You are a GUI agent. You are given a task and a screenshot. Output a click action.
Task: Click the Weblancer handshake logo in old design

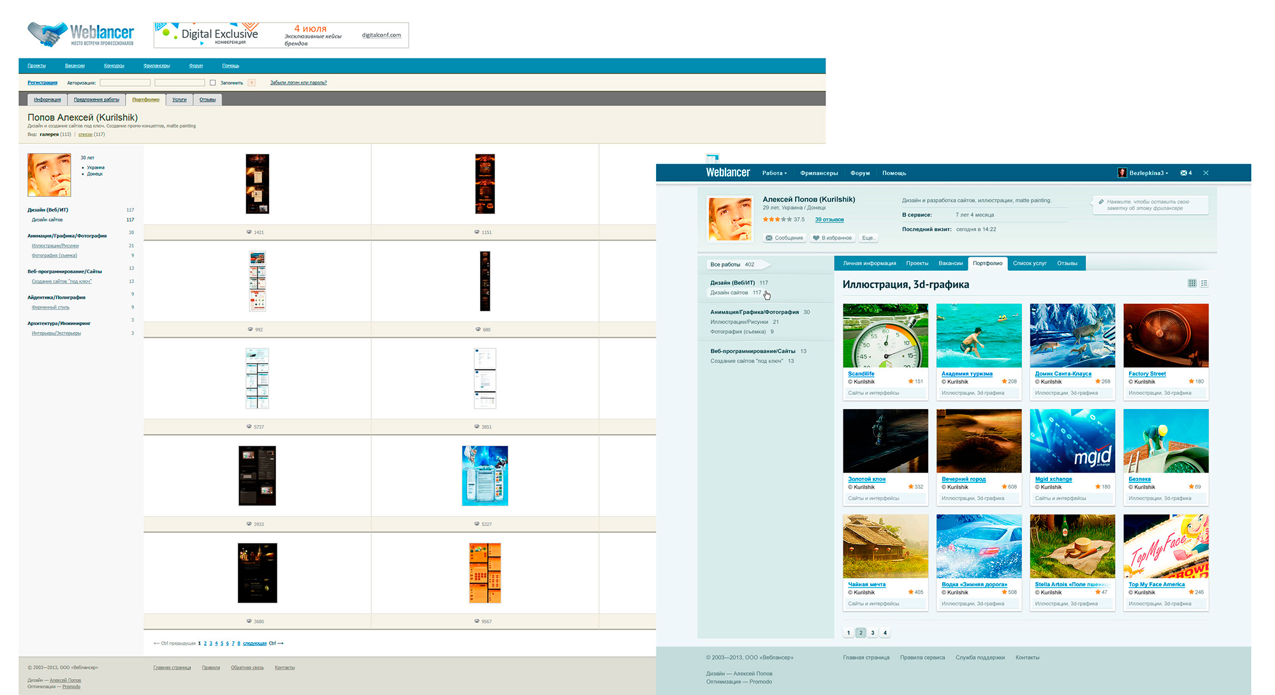tap(81, 34)
